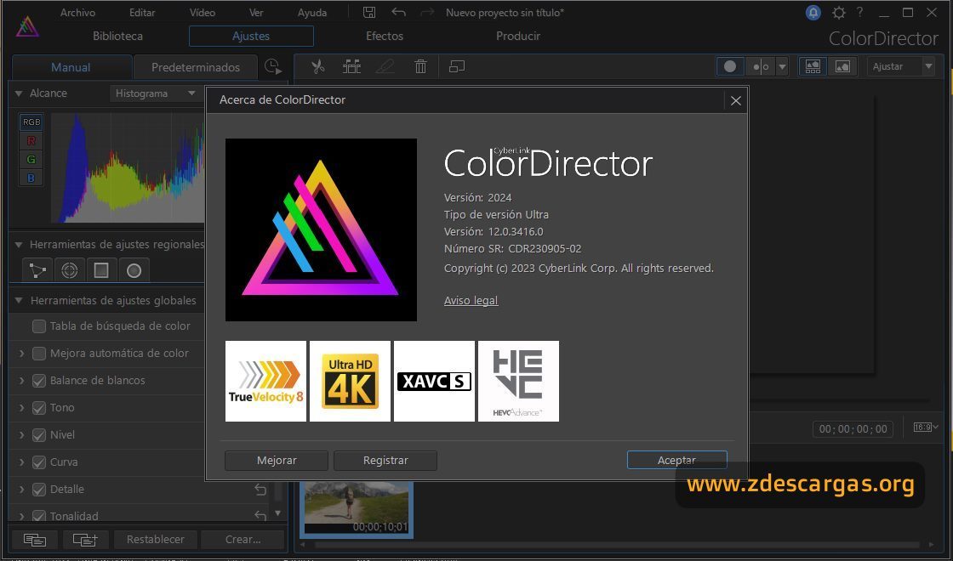Click the undo arrow icon

coord(399,12)
